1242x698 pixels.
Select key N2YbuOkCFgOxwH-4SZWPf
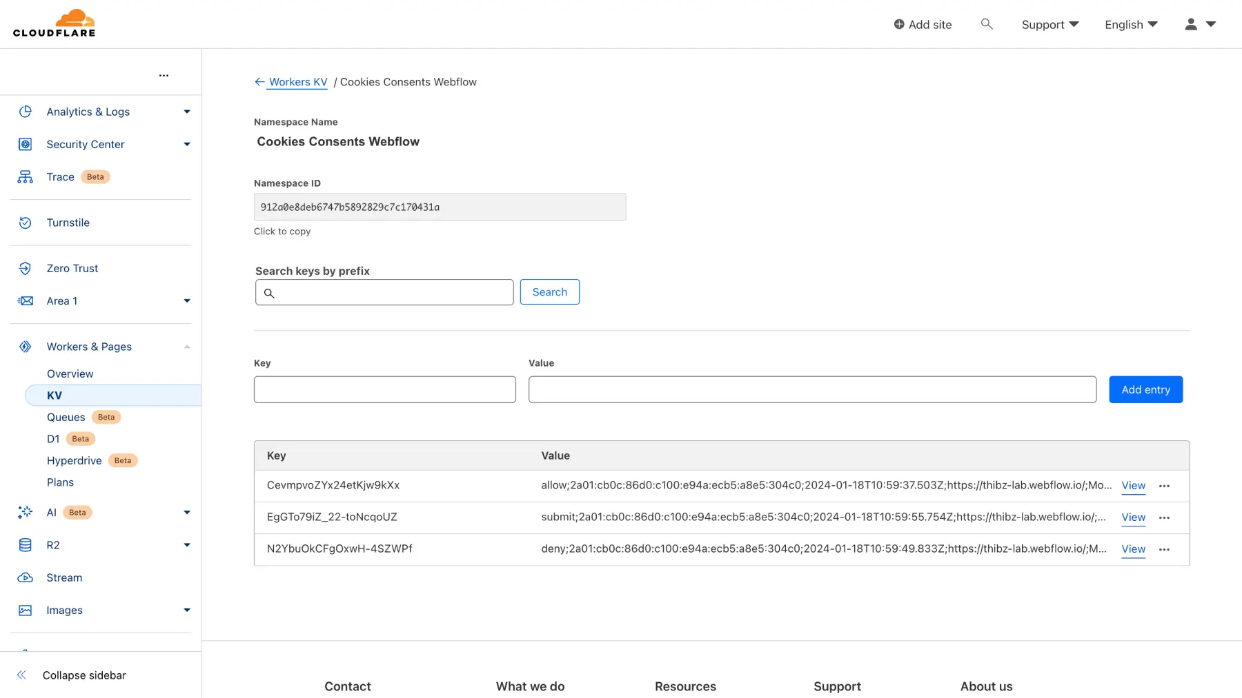click(339, 548)
